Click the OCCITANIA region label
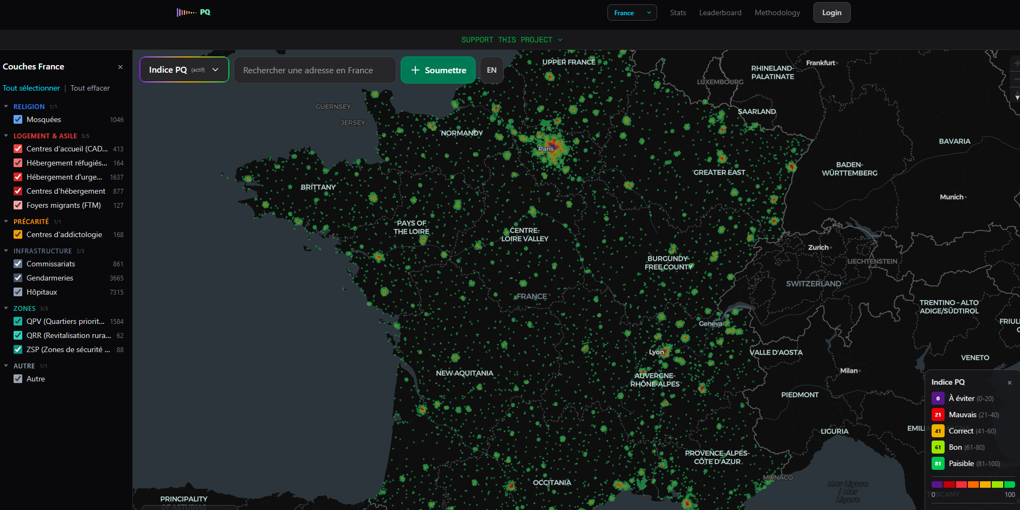 (552, 483)
